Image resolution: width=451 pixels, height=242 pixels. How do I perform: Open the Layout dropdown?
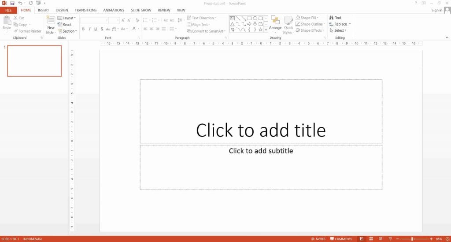[67, 18]
